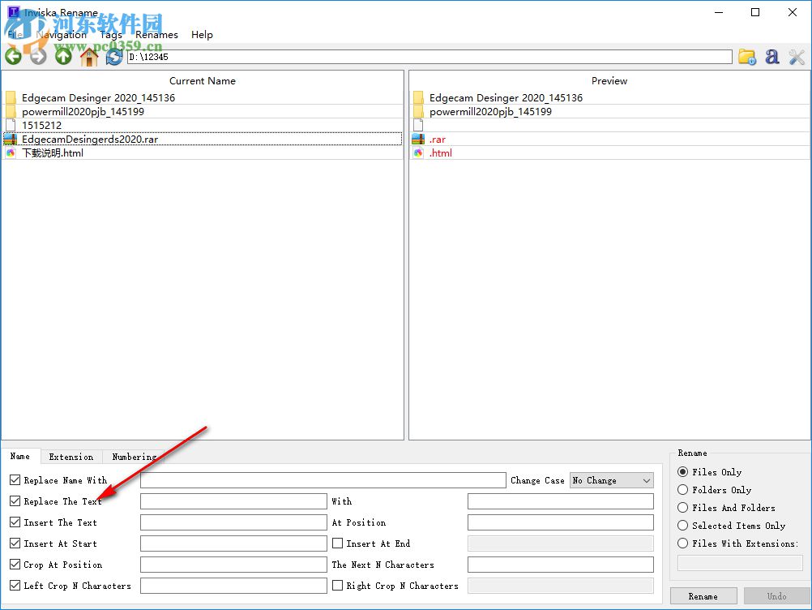
Task: Click the Left Crop N Characters input field
Action: pos(233,586)
